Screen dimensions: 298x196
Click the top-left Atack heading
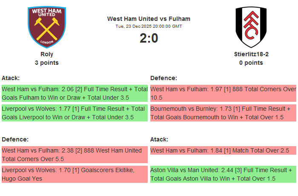[11, 78]
